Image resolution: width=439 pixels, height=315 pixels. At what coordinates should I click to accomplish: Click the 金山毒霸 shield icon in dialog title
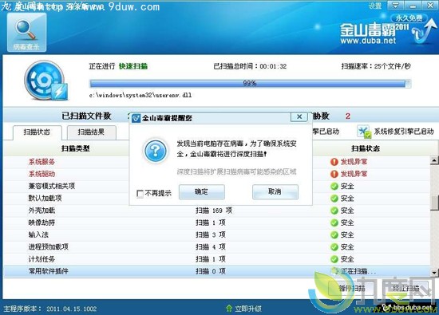point(136,118)
